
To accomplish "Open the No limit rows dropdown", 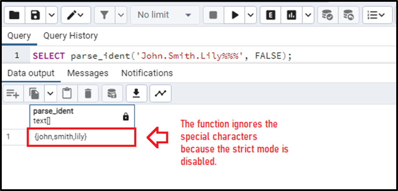I will 165,15.
